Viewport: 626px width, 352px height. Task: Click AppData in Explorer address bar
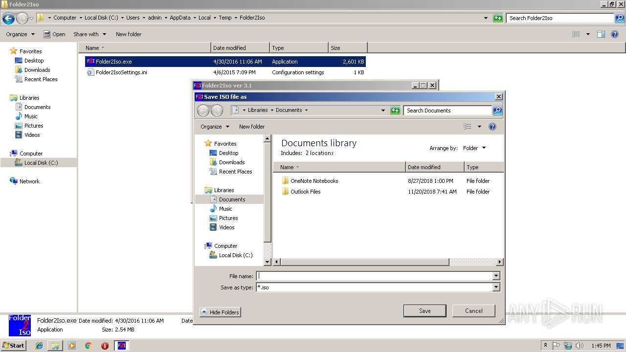point(180,18)
